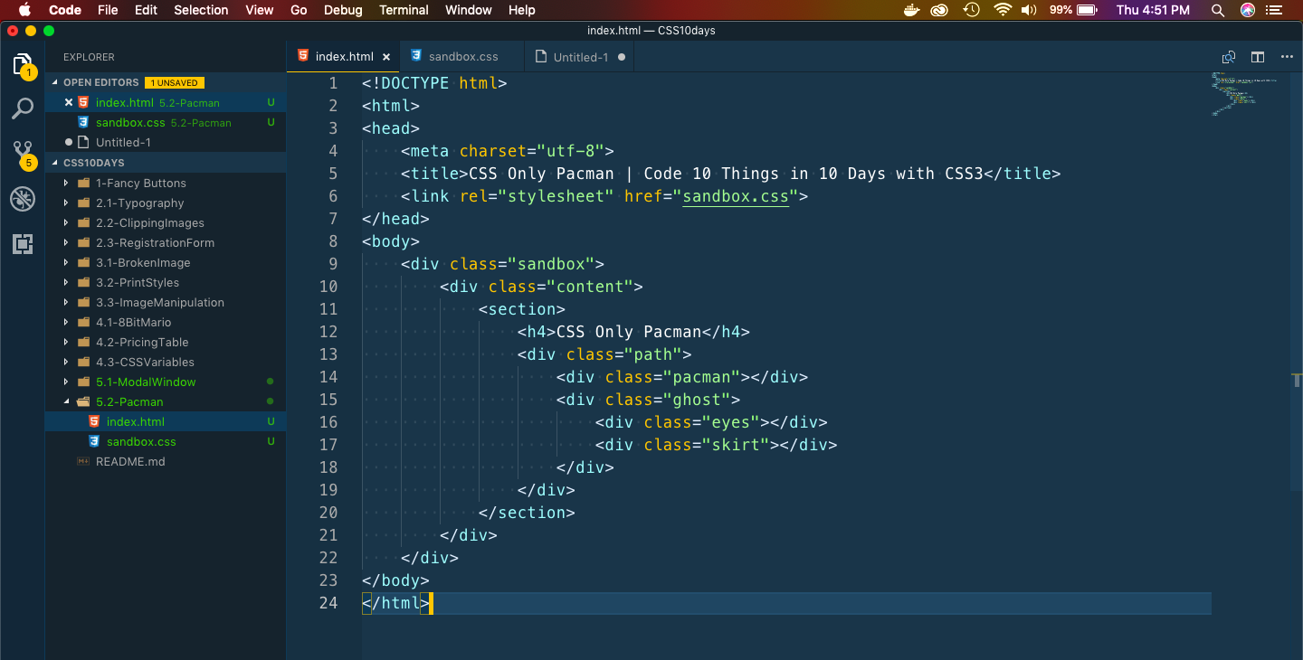Screen dimensions: 1303x660
Task: Click the clock showing Thu 4:51 PM
Action: coord(1153,10)
